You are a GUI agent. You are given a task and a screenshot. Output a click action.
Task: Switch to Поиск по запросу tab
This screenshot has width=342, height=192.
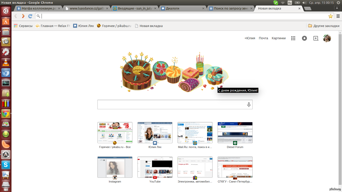(x=231, y=8)
